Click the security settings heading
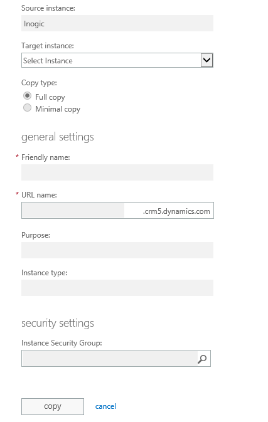Screen dimensions: 268x422 pyautogui.click(x=58, y=323)
